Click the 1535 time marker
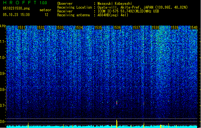The height and width of the screenshot is (128, 201). 98,28
